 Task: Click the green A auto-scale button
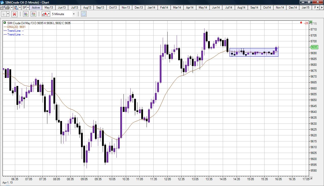(x=311, y=22)
